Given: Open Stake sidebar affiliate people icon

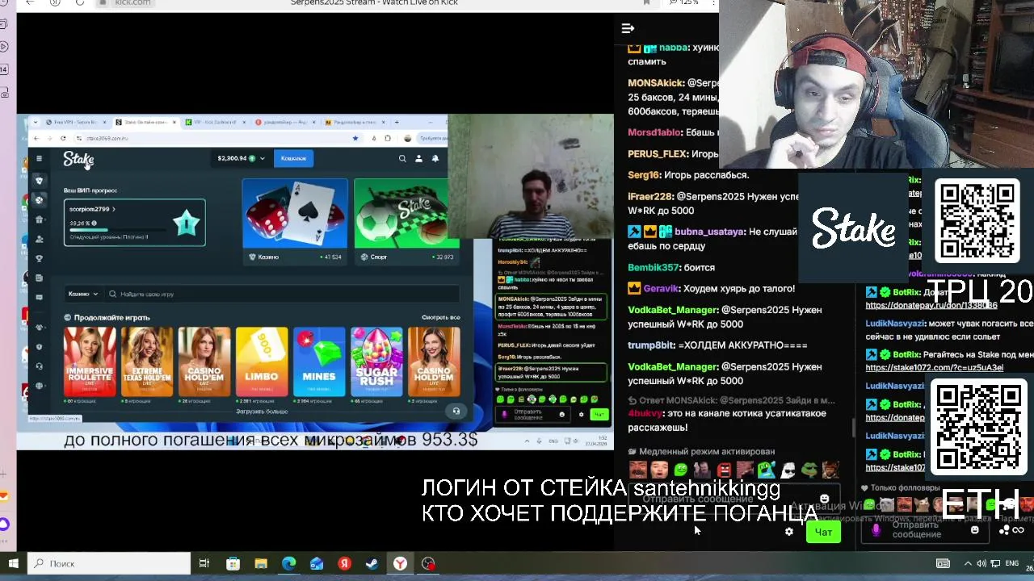Looking at the screenshot, I should pos(39,239).
